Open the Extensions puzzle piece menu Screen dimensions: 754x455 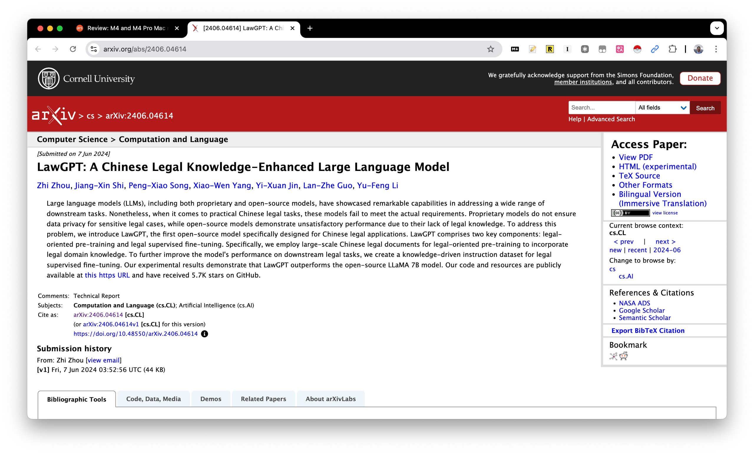pyautogui.click(x=672, y=49)
